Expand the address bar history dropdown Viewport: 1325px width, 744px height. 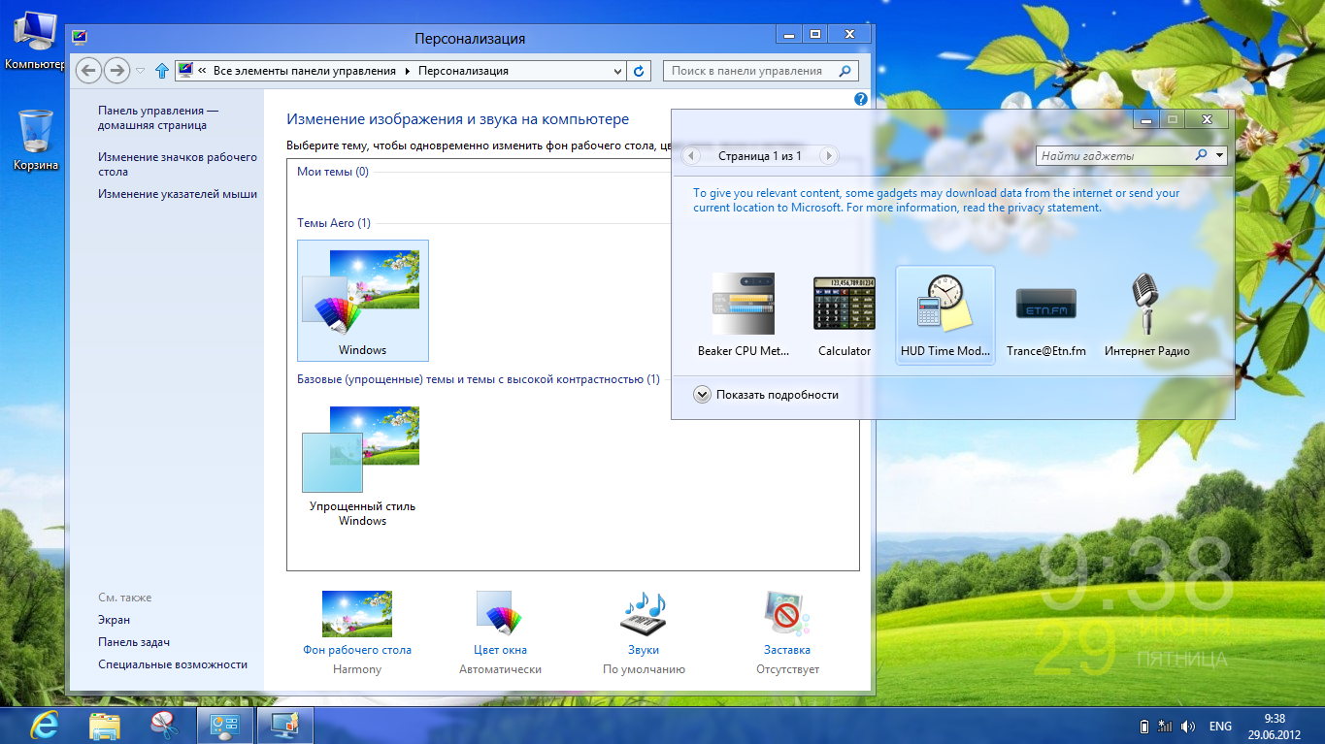point(619,71)
